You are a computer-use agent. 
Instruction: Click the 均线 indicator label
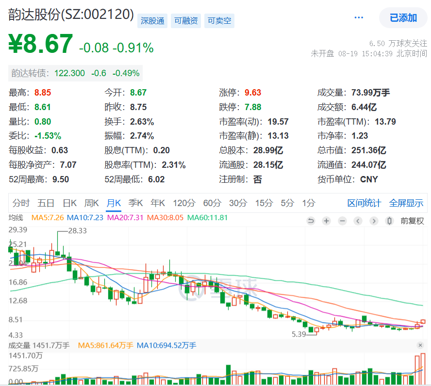16,218
